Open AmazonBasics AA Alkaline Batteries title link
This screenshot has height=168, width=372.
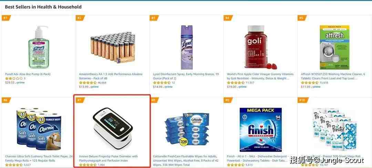(x=111, y=76)
